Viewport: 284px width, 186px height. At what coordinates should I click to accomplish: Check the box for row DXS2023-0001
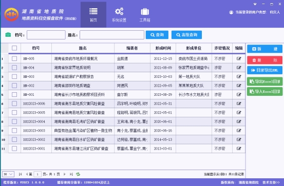pos(14,149)
